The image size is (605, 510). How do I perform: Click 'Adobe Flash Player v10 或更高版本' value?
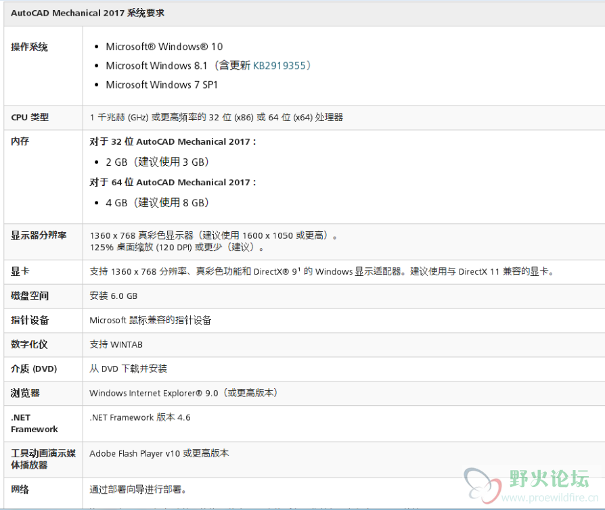[x=159, y=453]
